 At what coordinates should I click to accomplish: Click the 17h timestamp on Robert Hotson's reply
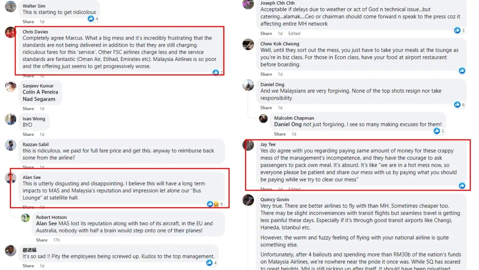pyautogui.click(x=56, y=240)
